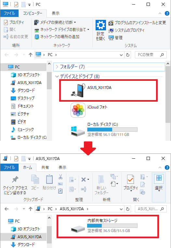Click help icon in ASUS_X017DA window
This screenshot has height=248, width=171.
point(167,167)
